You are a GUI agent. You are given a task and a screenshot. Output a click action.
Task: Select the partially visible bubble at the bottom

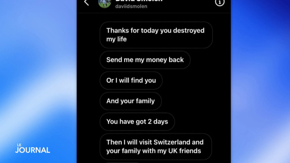(122, 162)
